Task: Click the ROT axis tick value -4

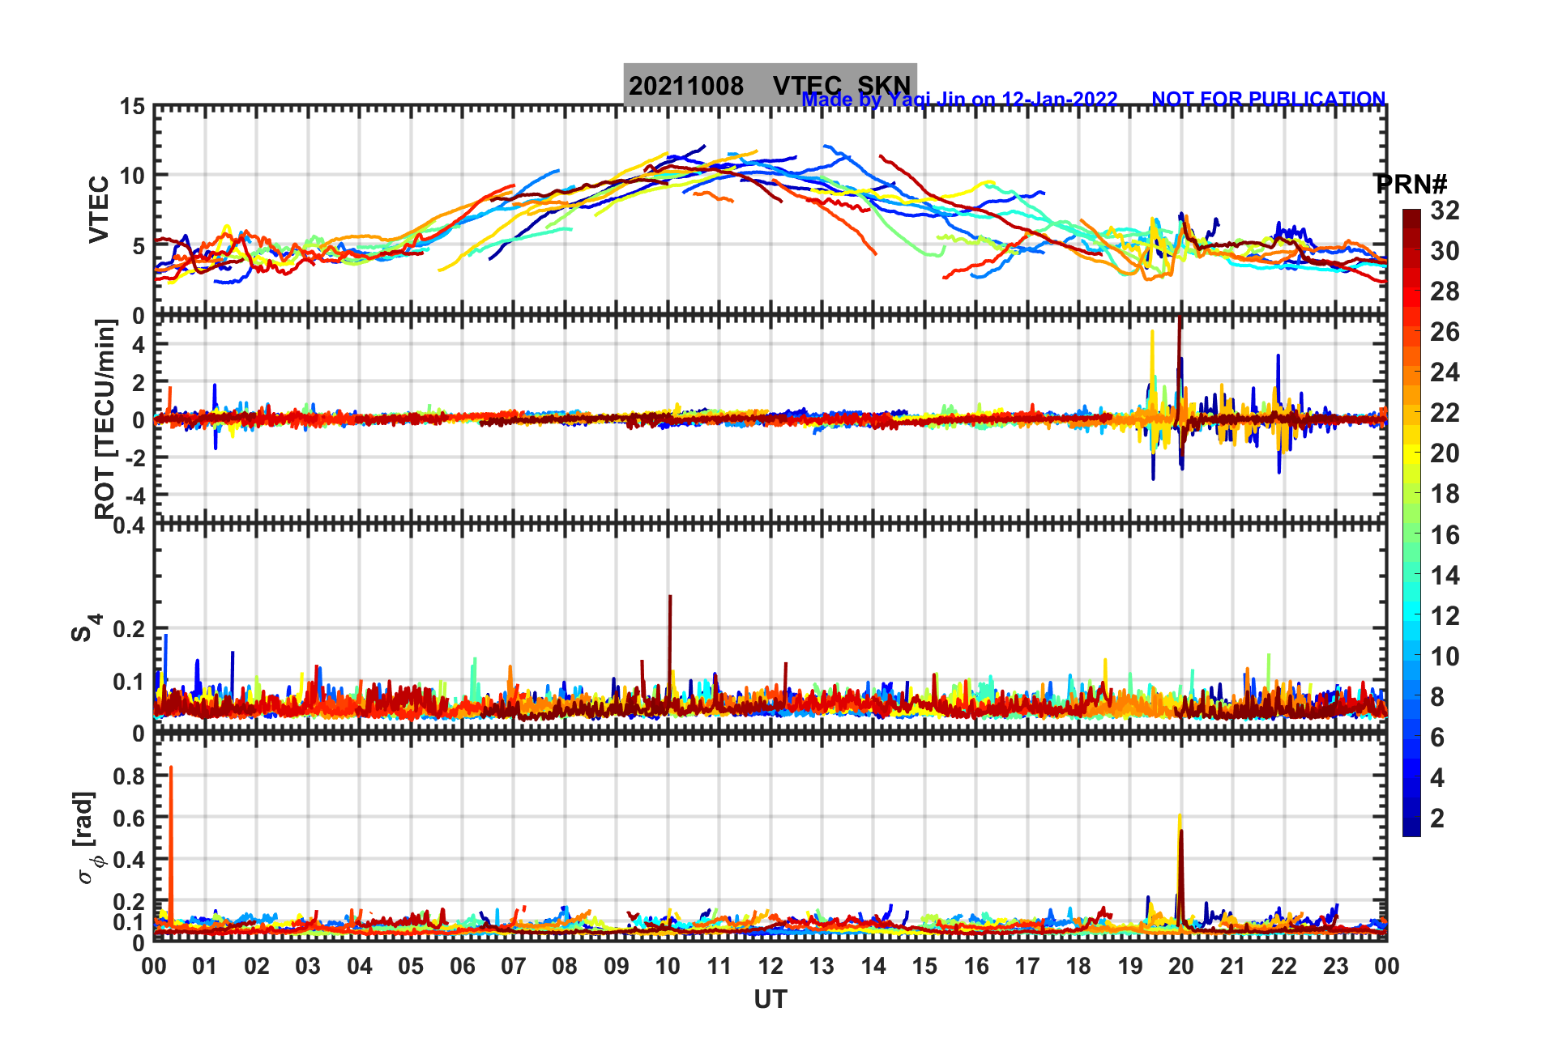Action: click(137, 495)
